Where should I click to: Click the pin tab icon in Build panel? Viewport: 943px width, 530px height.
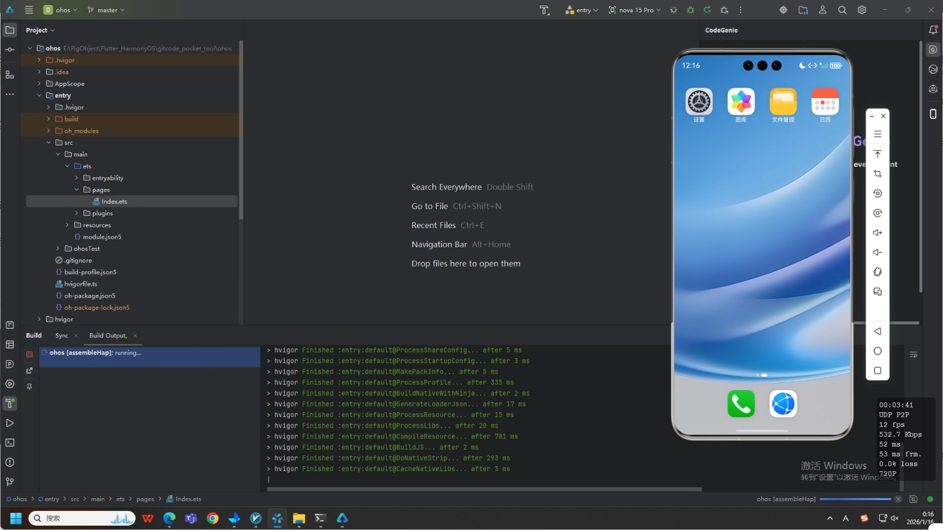[x=29, y=386]
